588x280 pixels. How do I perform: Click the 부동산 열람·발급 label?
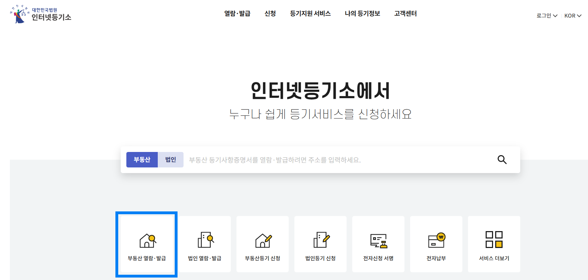147,258
